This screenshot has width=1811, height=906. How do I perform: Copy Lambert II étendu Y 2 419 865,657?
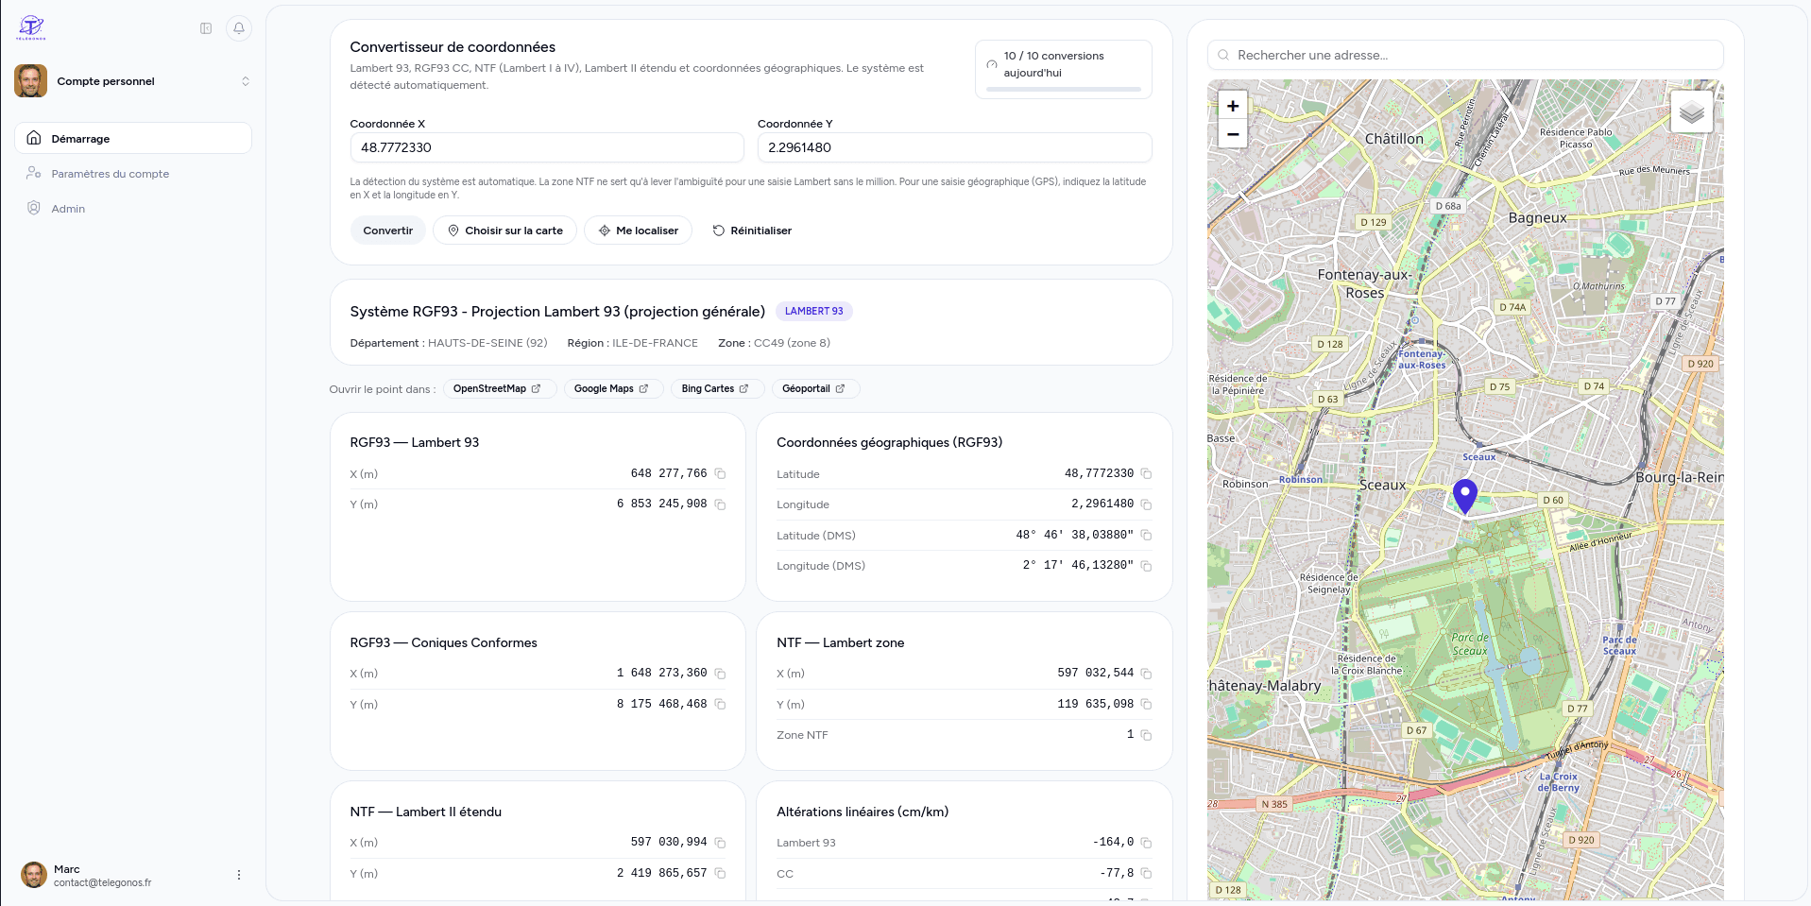click(720, 873)
